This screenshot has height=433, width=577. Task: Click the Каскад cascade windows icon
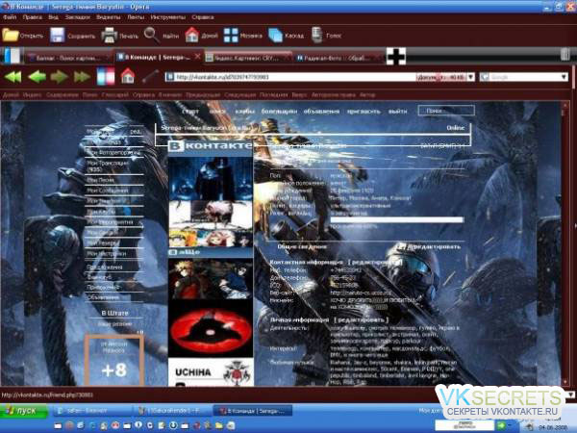coord(275,36)
